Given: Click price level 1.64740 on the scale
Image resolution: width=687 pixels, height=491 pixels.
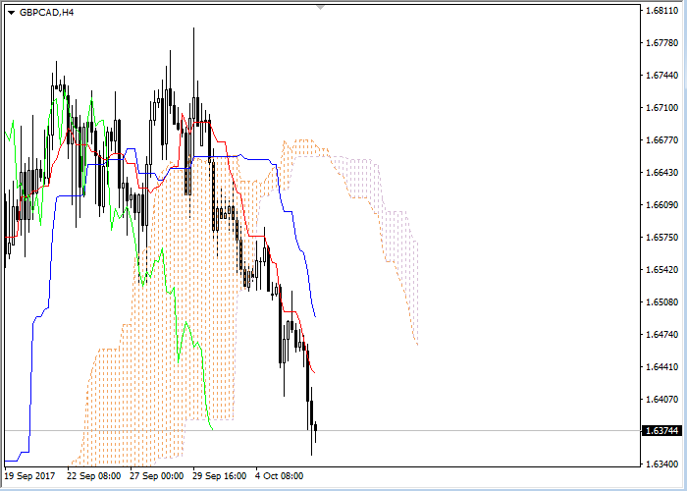Looking at the screenshot, I should tap(661, 335).
